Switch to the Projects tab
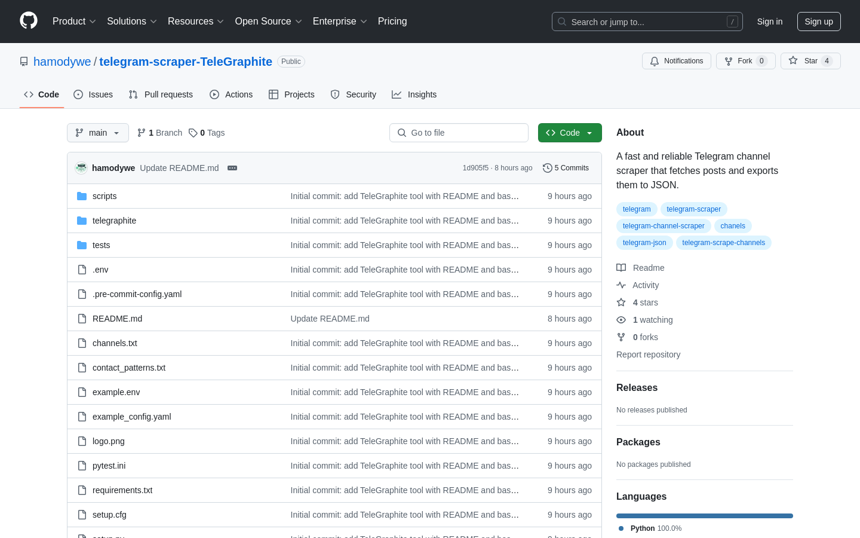The image size is (860, 538). [x=291, y=94]
